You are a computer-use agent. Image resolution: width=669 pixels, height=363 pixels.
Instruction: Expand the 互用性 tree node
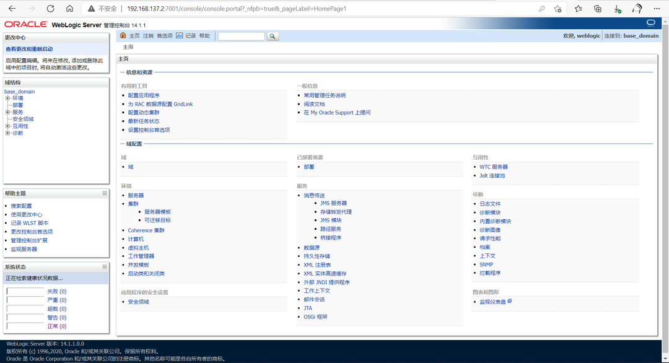pos(7,126)
